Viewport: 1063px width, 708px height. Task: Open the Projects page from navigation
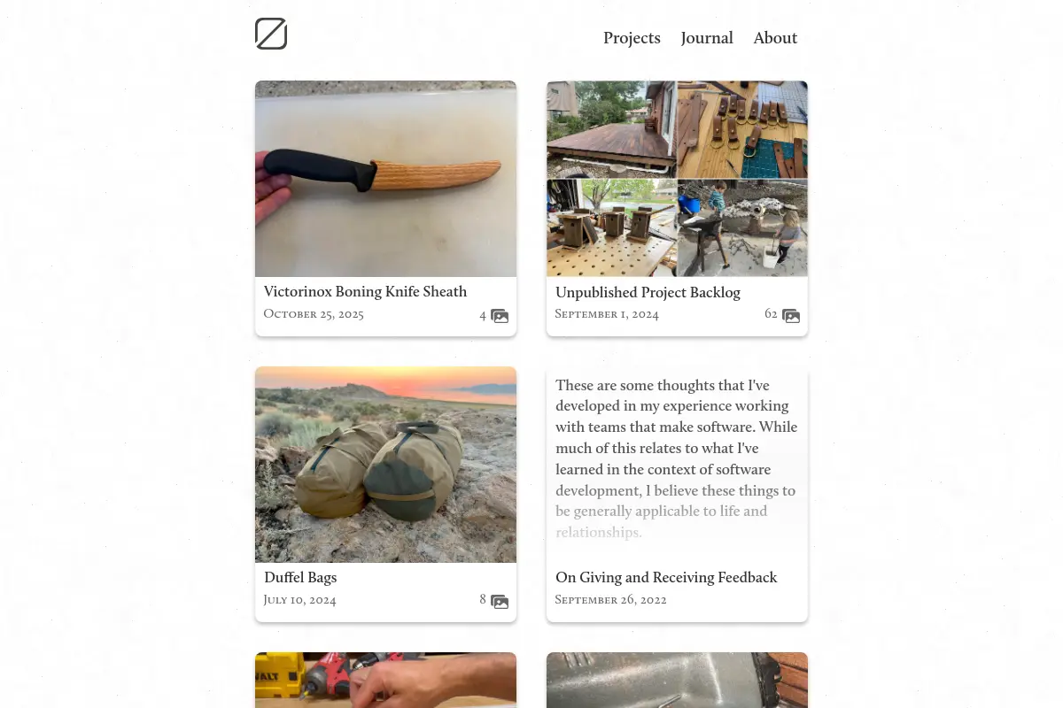(x=632, y=38)
